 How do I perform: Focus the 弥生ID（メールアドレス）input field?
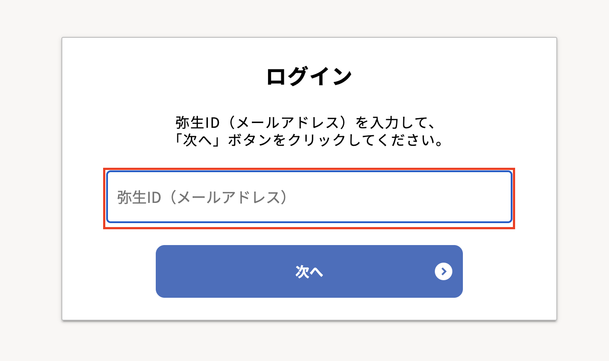pyautogui.click(x=309, y=197)
